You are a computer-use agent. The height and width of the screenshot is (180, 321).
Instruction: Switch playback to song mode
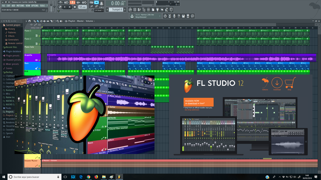coord(60,7)
